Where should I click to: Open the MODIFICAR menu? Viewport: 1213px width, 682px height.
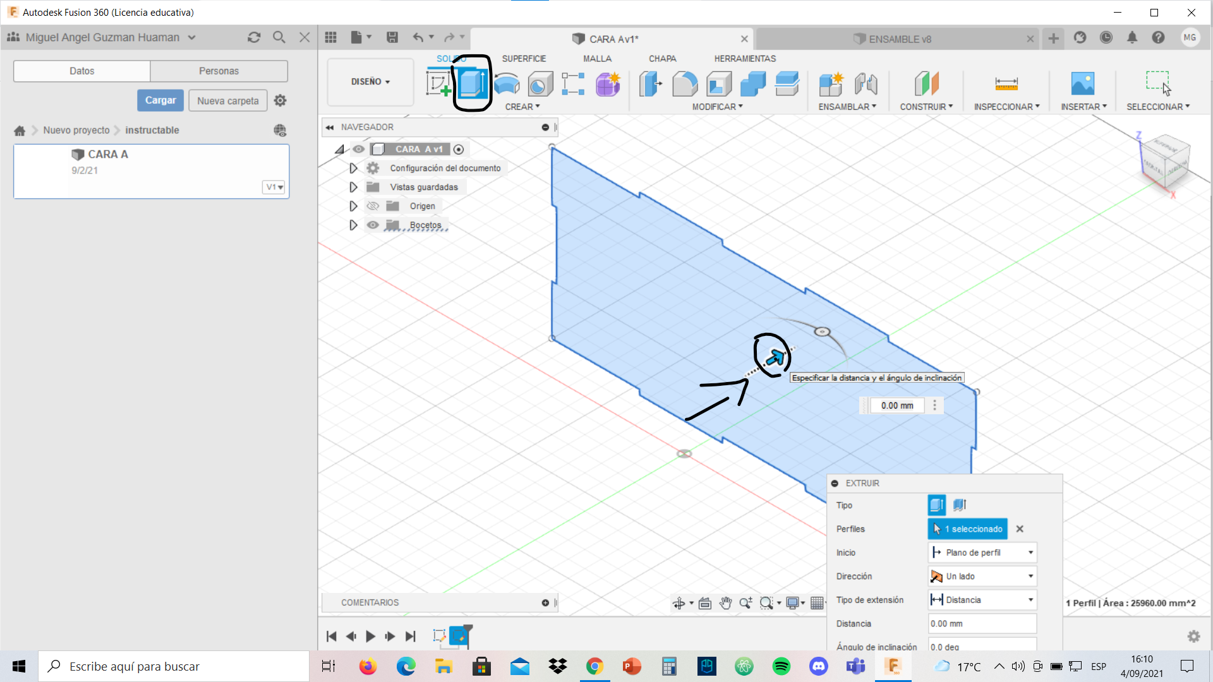718,107
